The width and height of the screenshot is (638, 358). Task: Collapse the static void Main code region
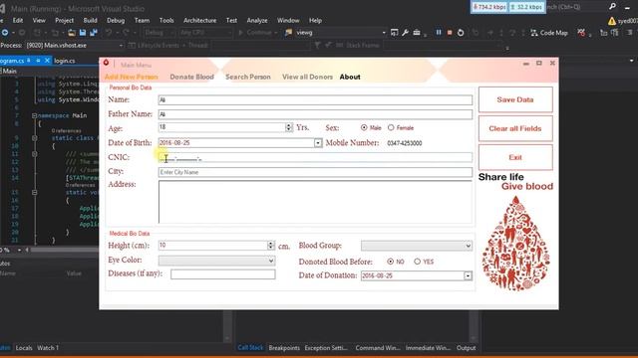35,192
